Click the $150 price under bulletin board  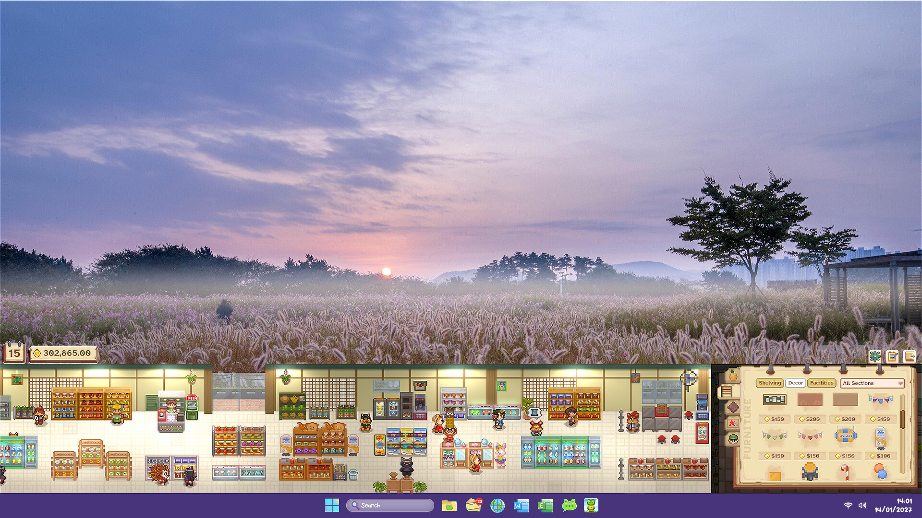[x=774, y=419]
